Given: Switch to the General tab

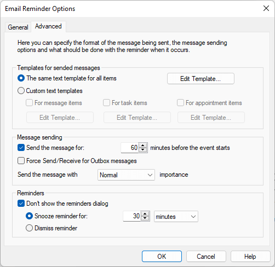Looking at the screenshot, I should pos(18,27).
